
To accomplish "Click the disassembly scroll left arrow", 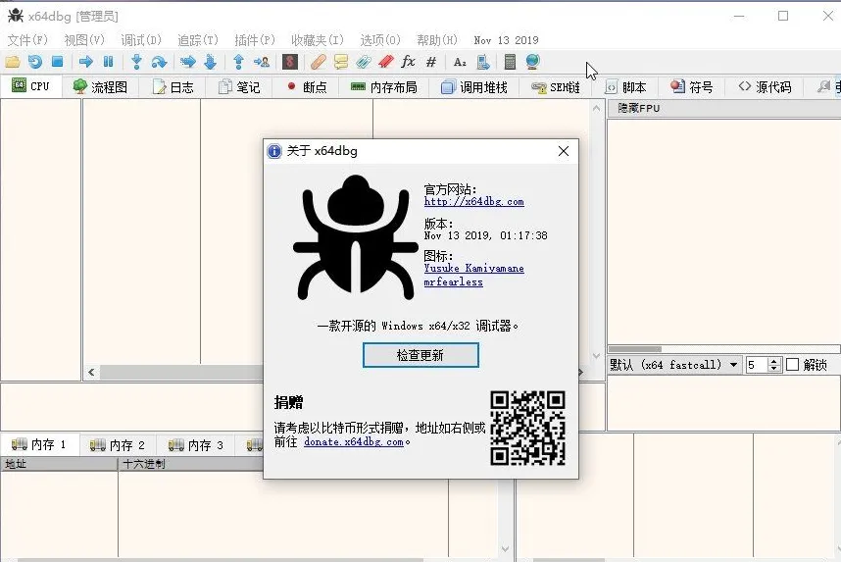I will (91, 372).
